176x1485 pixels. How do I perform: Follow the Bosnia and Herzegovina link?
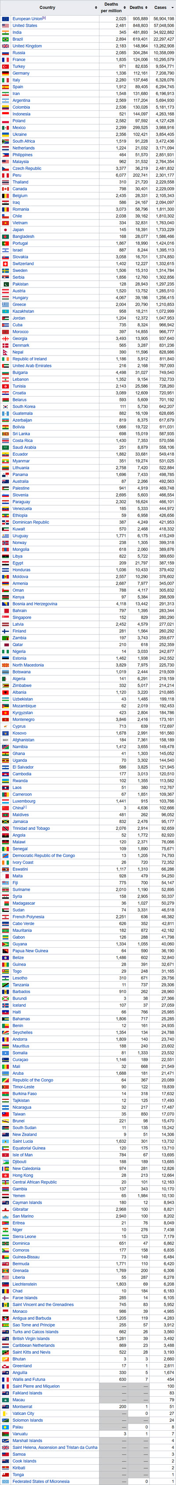(35, 604)
